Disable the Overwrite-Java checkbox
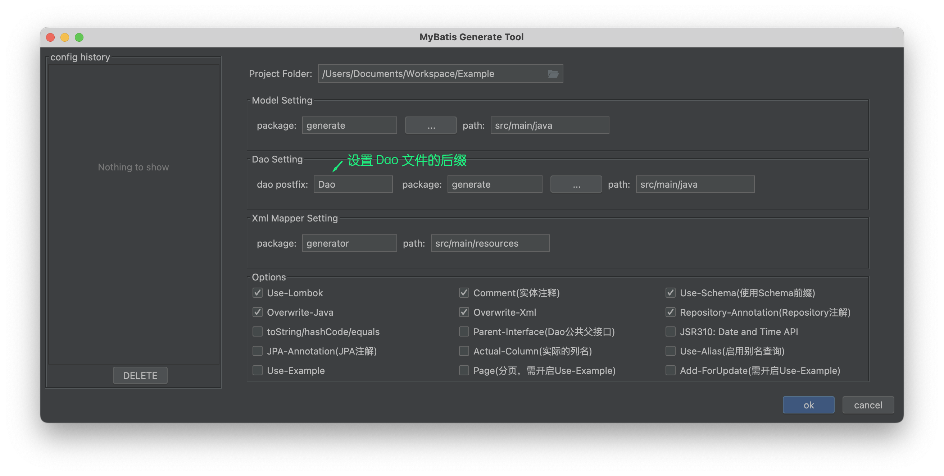The height and width of the screenshot is (476, 944). [258, 312]
